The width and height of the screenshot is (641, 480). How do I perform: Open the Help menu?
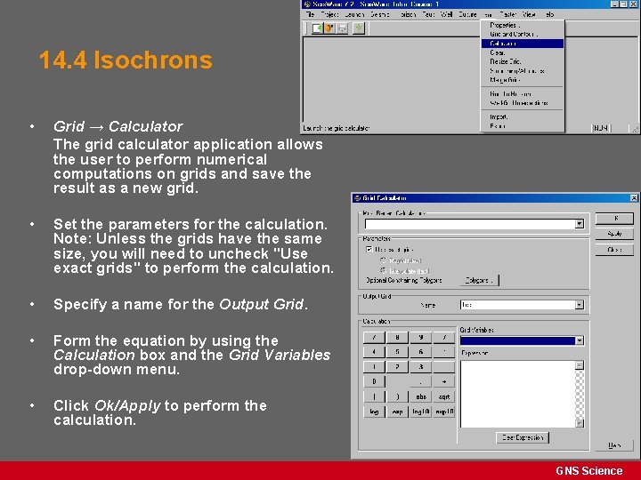click(549, 14)
